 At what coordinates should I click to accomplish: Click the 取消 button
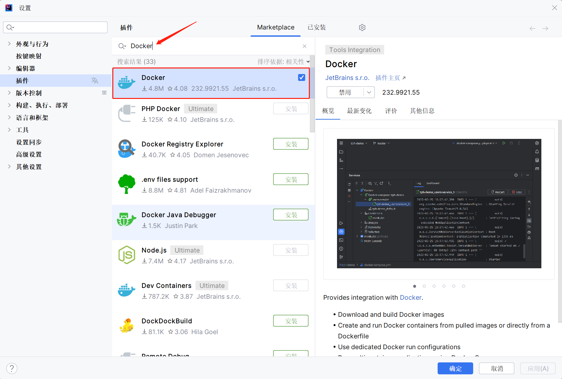496,368
